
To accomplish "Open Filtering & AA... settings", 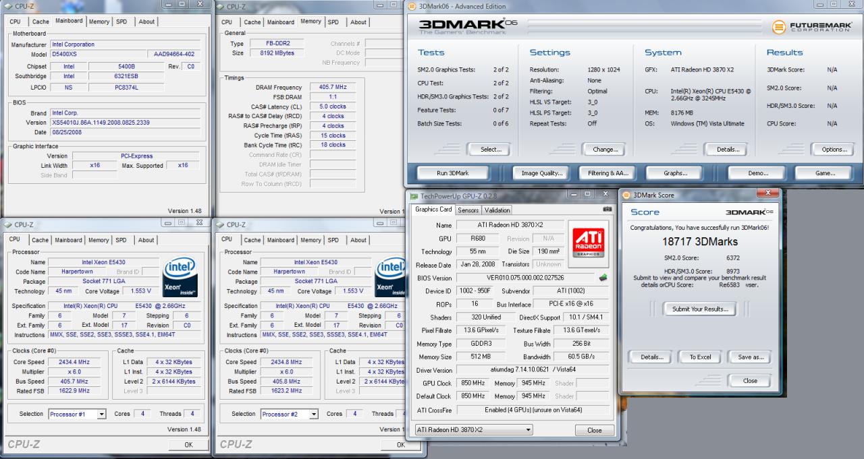I will (607, 173).
